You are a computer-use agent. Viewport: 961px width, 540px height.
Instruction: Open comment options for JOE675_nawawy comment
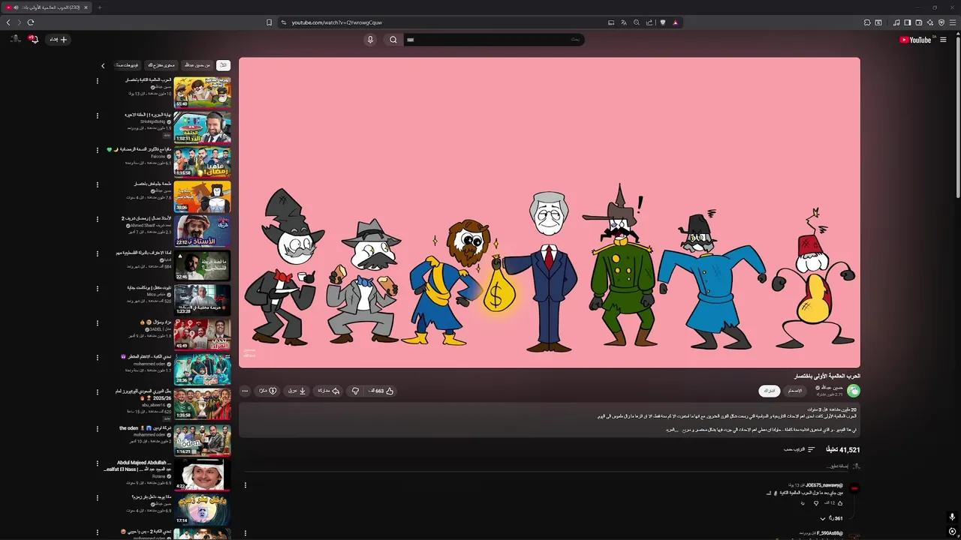click(245, 485)
